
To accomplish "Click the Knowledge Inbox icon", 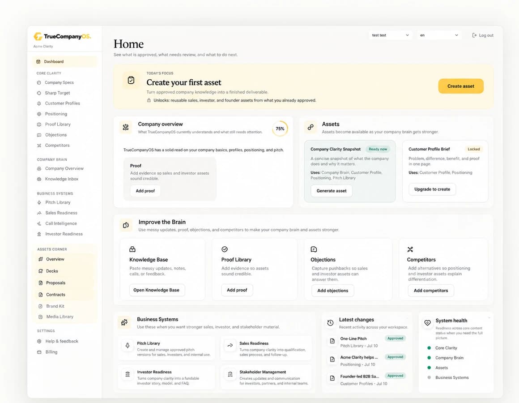I will (39, 179).
